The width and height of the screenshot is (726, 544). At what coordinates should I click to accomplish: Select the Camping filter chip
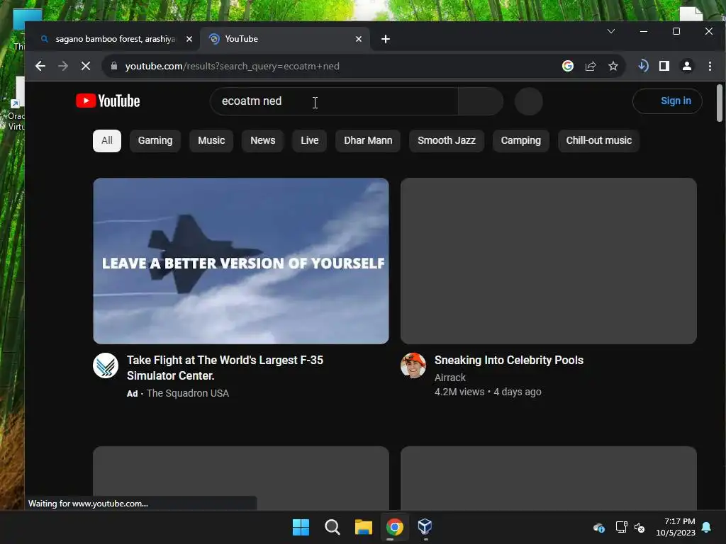[x=520, y=141]
